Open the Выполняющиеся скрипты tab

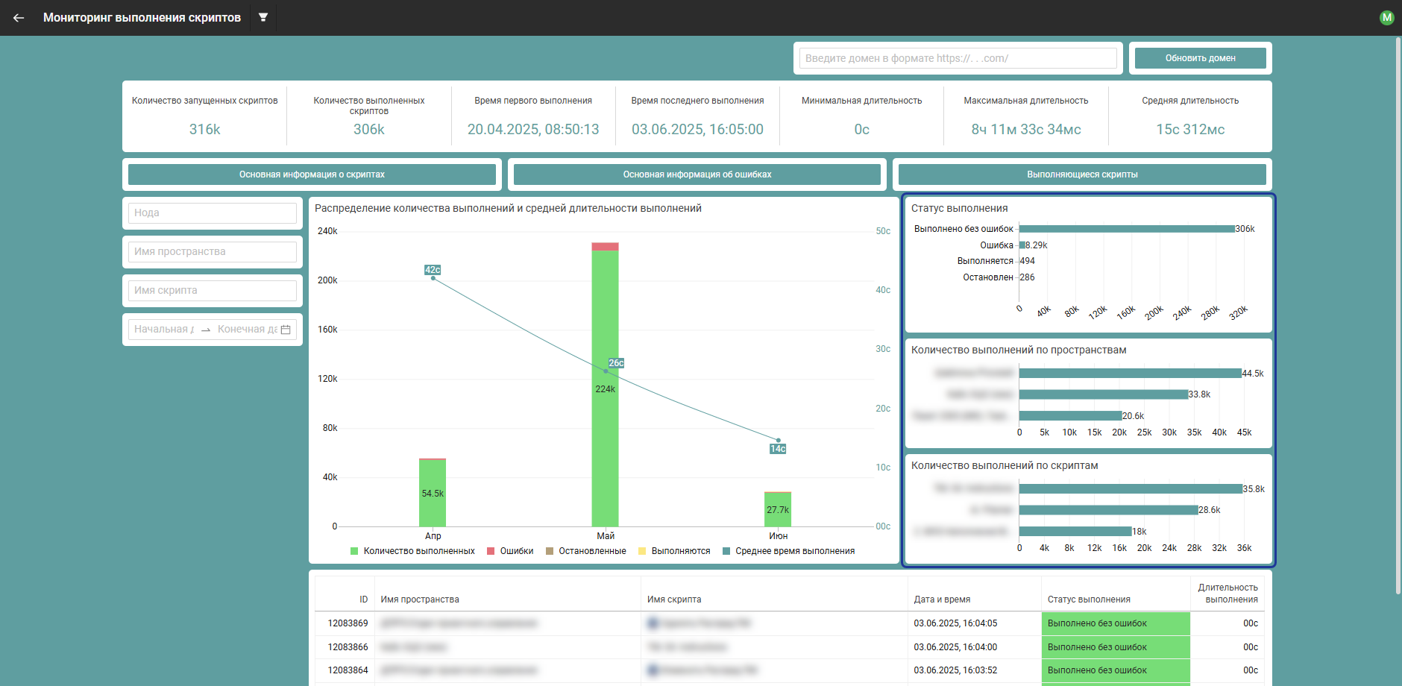coord(1081,174)
